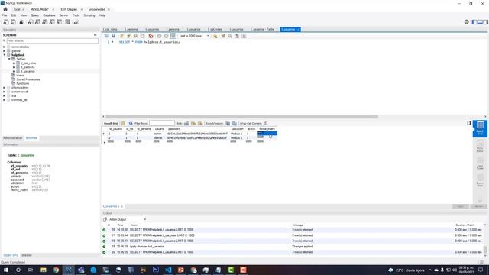Expand the tramites_db schema
489x275 pixels.
pyautogui.click(x=4, y=100)
